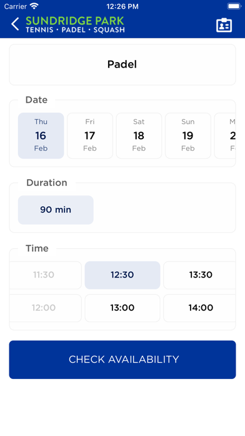Tap the battery status icon
This screenshot has height=436, width=245.
point(234,6)
